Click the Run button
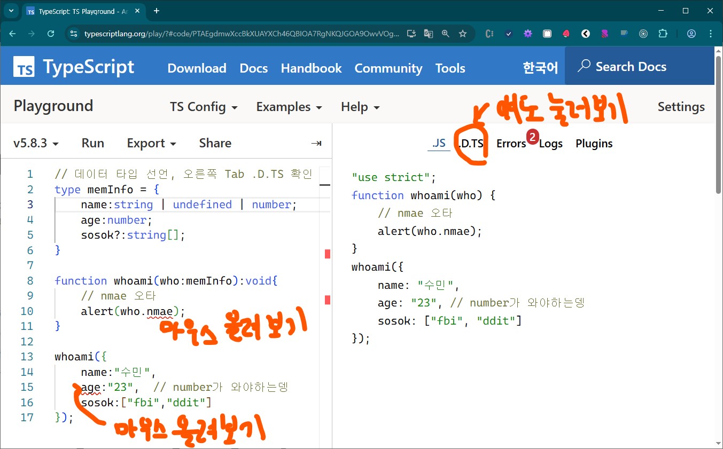The image size is (723, 449). [93, 143]
